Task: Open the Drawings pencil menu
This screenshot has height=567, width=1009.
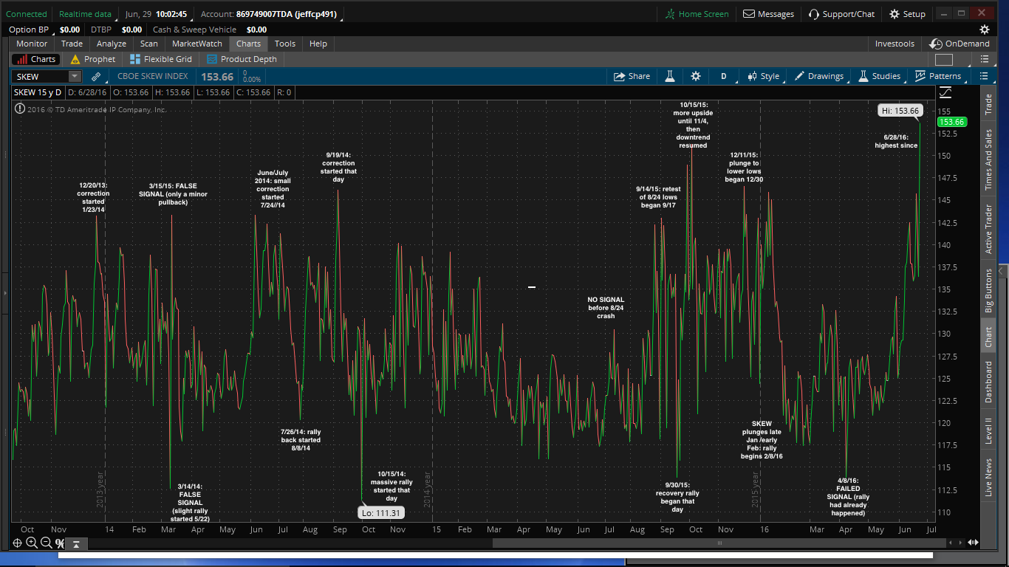Action: point(818,76)
